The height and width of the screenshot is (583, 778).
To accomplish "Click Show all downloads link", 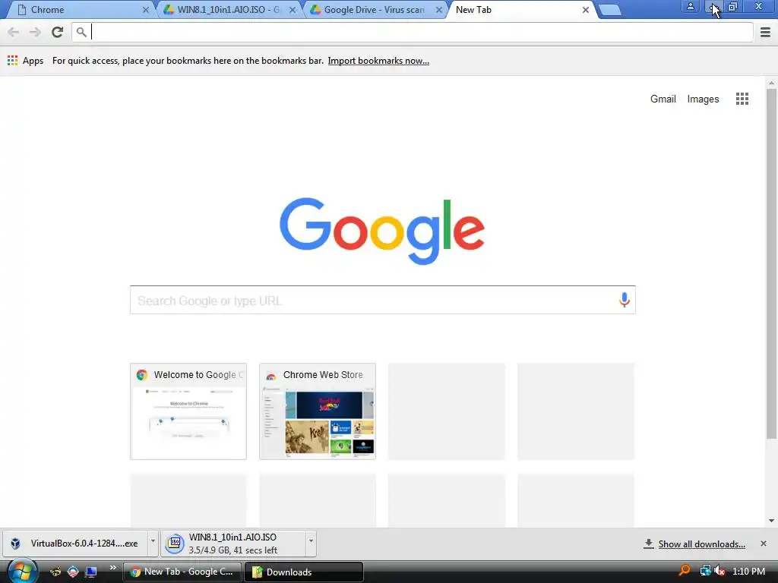I will pyautogui.click(x=701, y=544).
